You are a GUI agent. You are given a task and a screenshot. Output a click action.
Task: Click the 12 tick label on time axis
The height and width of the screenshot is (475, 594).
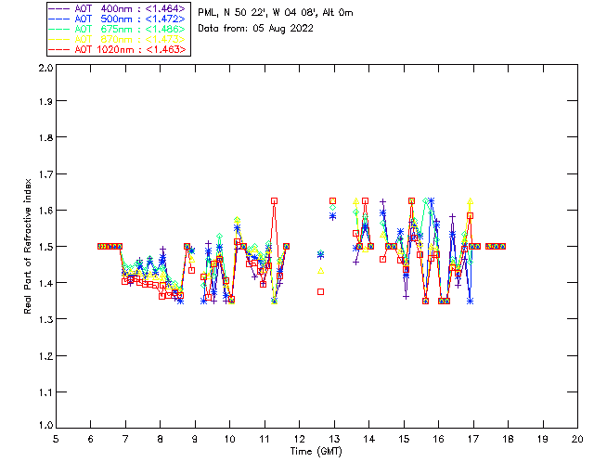point(299,440)
